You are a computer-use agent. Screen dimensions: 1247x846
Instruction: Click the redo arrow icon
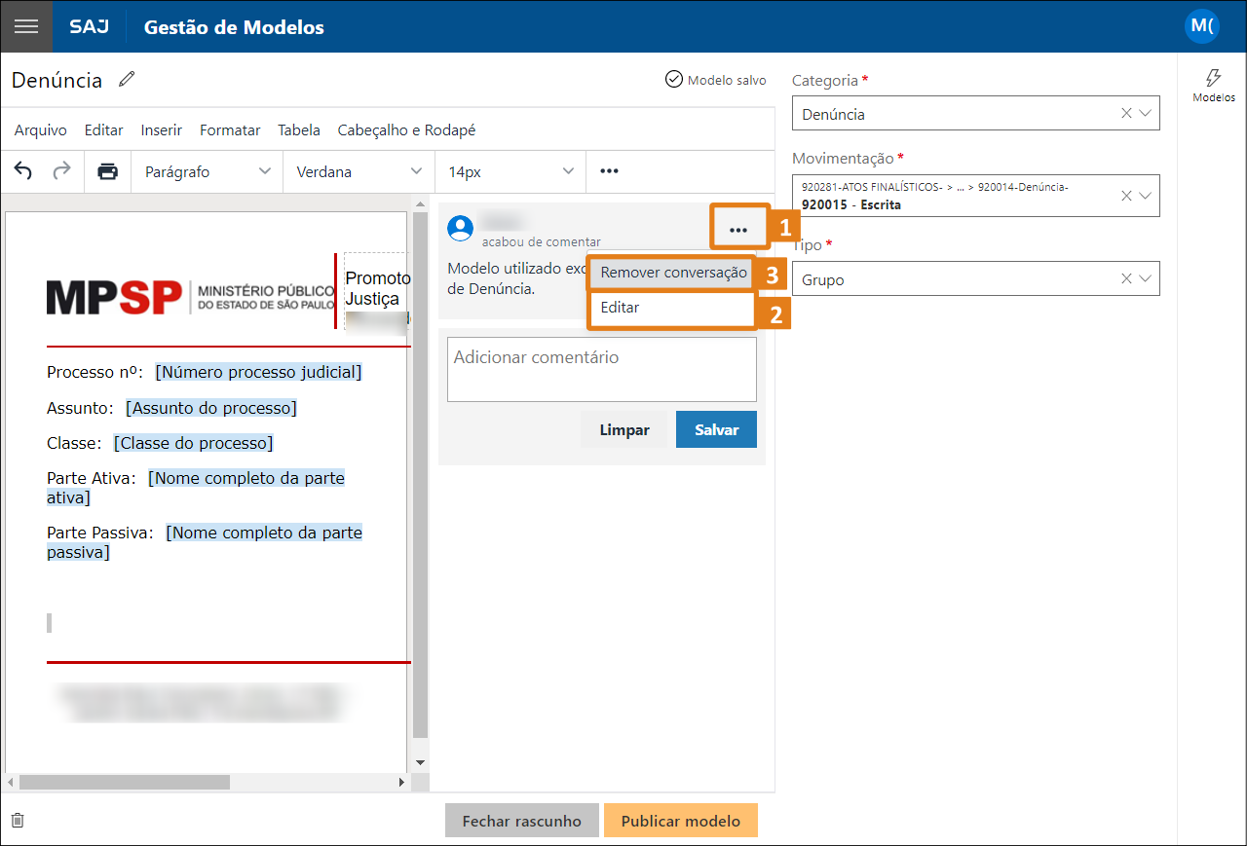point(61,171)
